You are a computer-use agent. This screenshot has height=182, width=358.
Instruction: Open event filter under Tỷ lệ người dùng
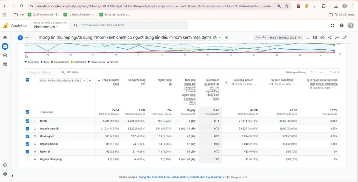321,88
